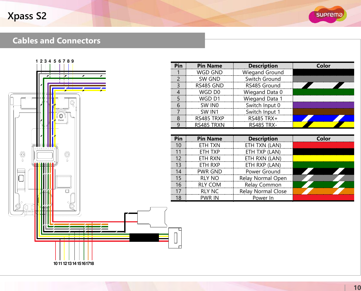Click the 'Switch Input 0' description cell
Image resolution: width=361 pixels, height=291 pixels.
pos(263,105)
